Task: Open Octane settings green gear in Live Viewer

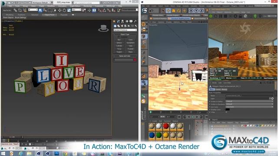Action: [211, 16]
